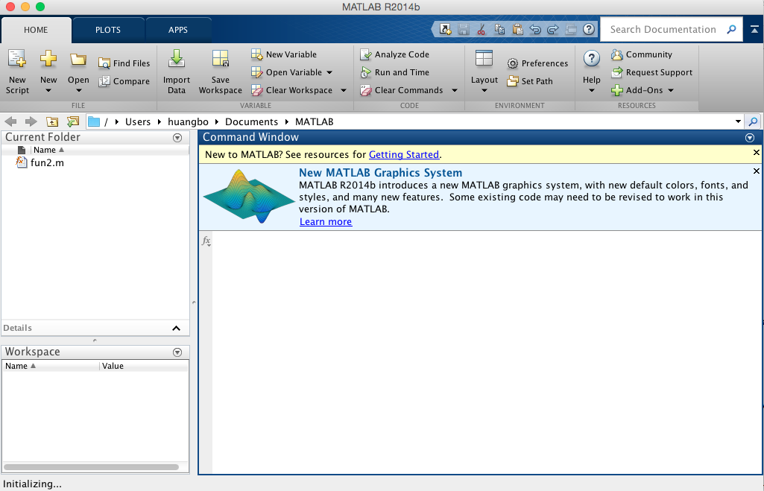Click Find Files in the FILE section
Viewport: 764px width, 491px height.
point(124,63)
